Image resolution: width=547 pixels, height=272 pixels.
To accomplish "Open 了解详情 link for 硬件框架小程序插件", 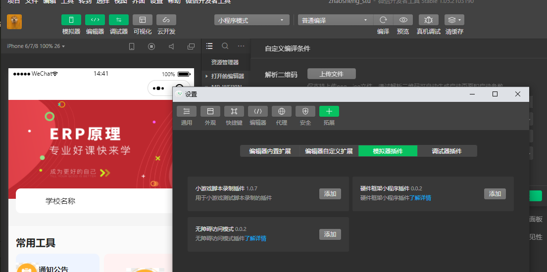I will (420, 198).
